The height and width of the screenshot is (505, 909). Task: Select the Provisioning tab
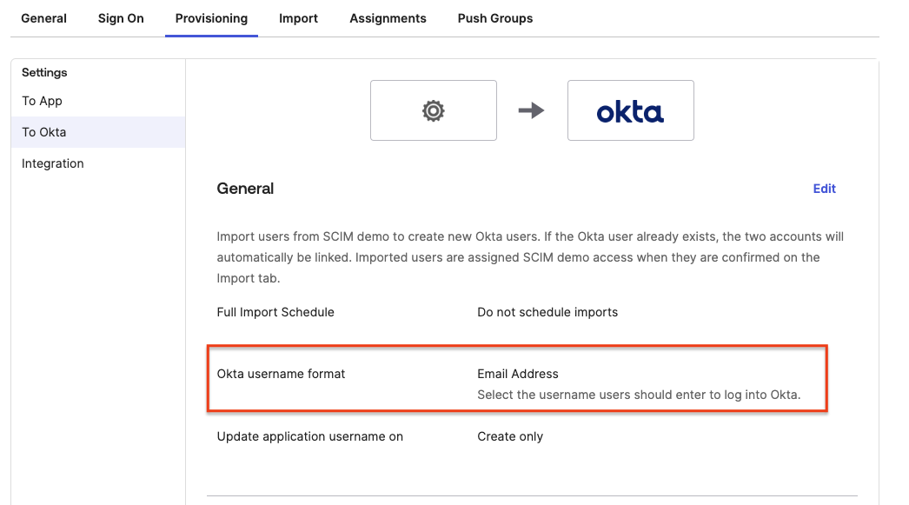[211, 18]
